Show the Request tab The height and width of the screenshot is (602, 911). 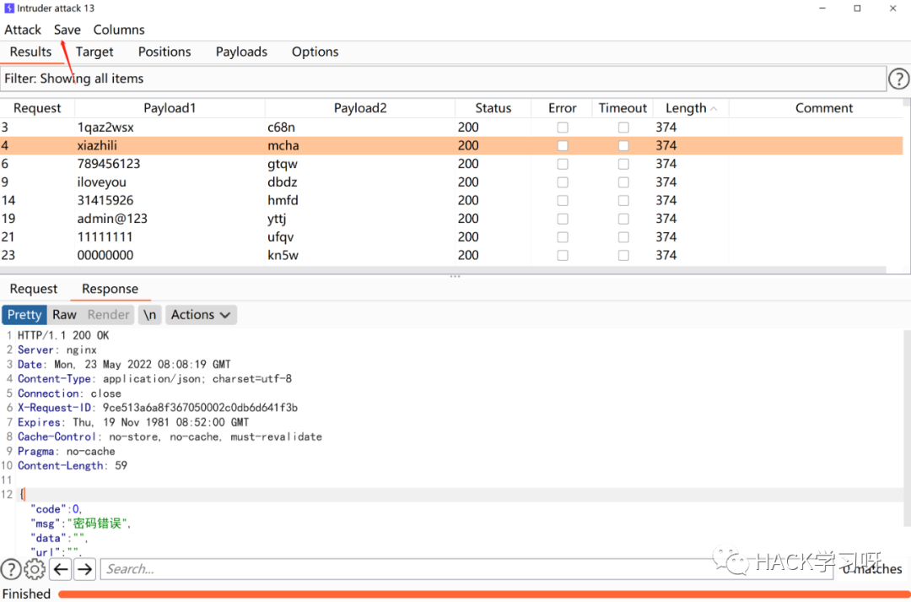34,289
